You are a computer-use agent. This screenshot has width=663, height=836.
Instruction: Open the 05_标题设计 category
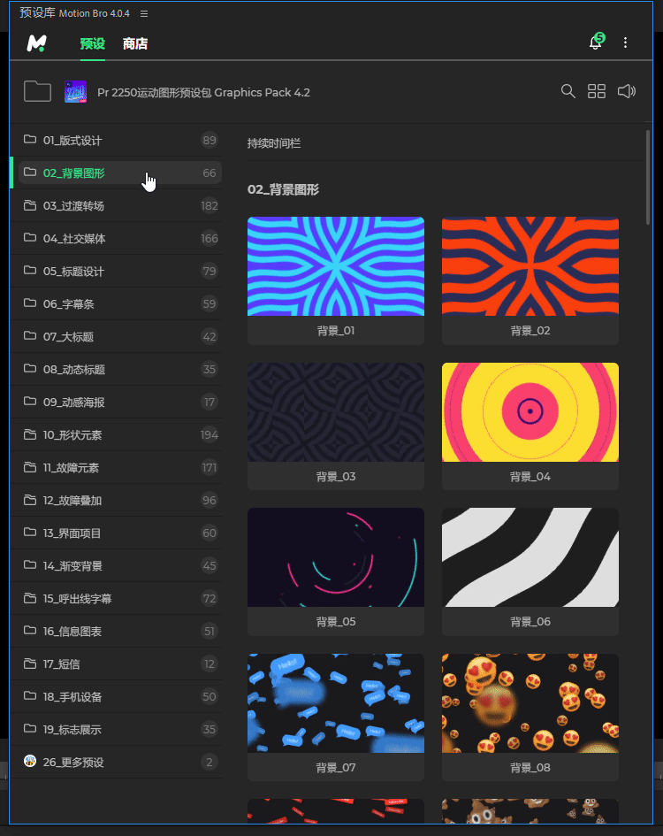(x=120, y=272)
